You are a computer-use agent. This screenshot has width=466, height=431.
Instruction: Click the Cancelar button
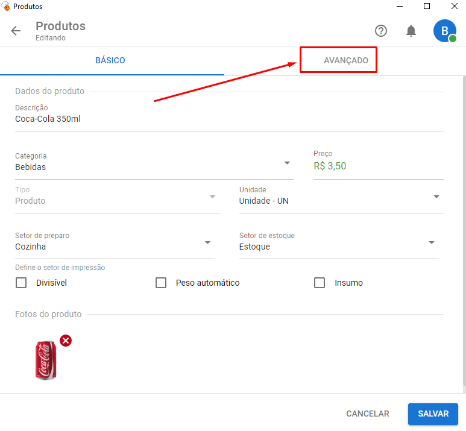click(368, 414)
